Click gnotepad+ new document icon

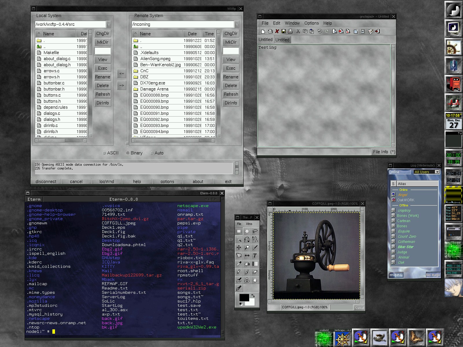[x=263, y=31]
